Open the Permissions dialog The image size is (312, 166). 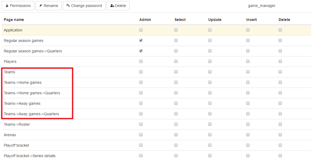pos(18,5)
